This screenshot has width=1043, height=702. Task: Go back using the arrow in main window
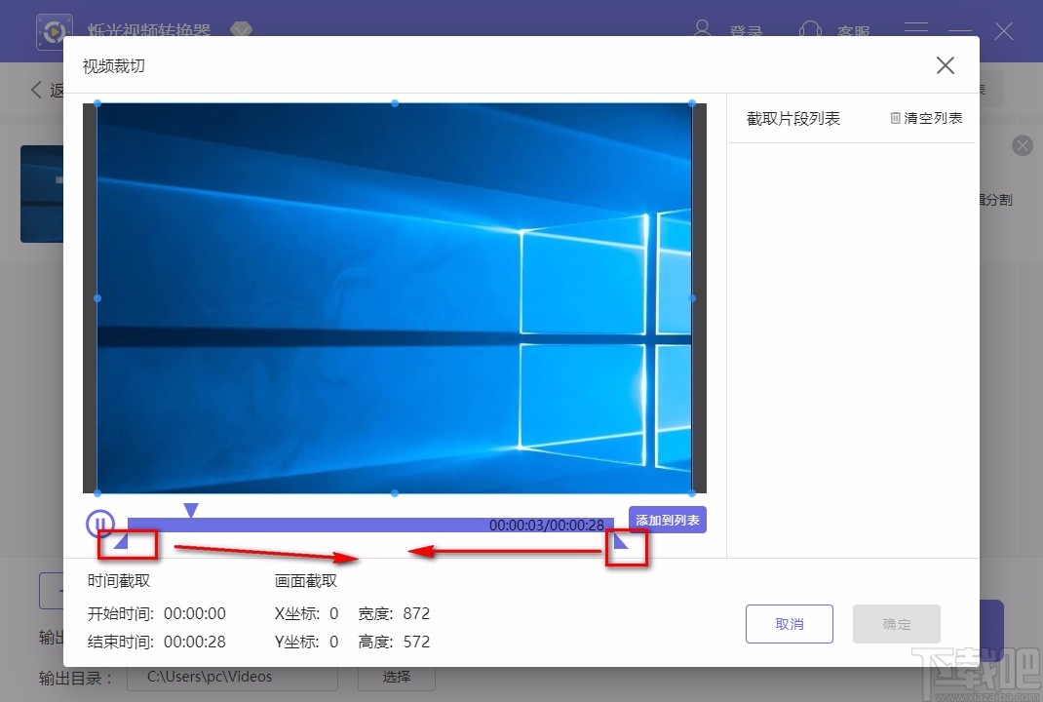[x=36, y=89]
